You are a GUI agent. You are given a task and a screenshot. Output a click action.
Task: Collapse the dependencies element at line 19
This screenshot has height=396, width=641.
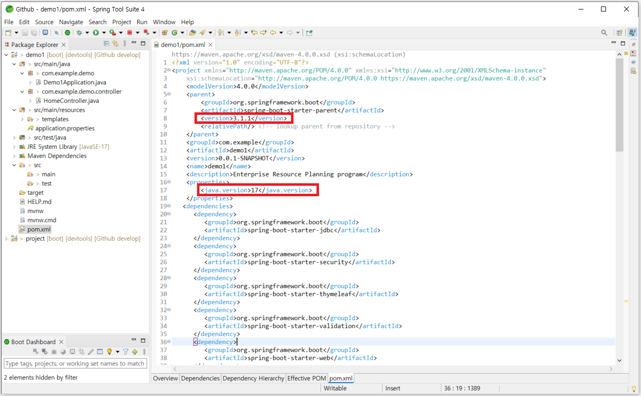point(168,206)
